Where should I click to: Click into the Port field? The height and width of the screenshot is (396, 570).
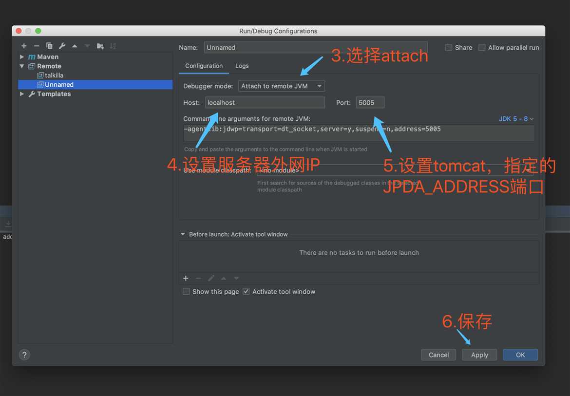click(x=370, y=102)
